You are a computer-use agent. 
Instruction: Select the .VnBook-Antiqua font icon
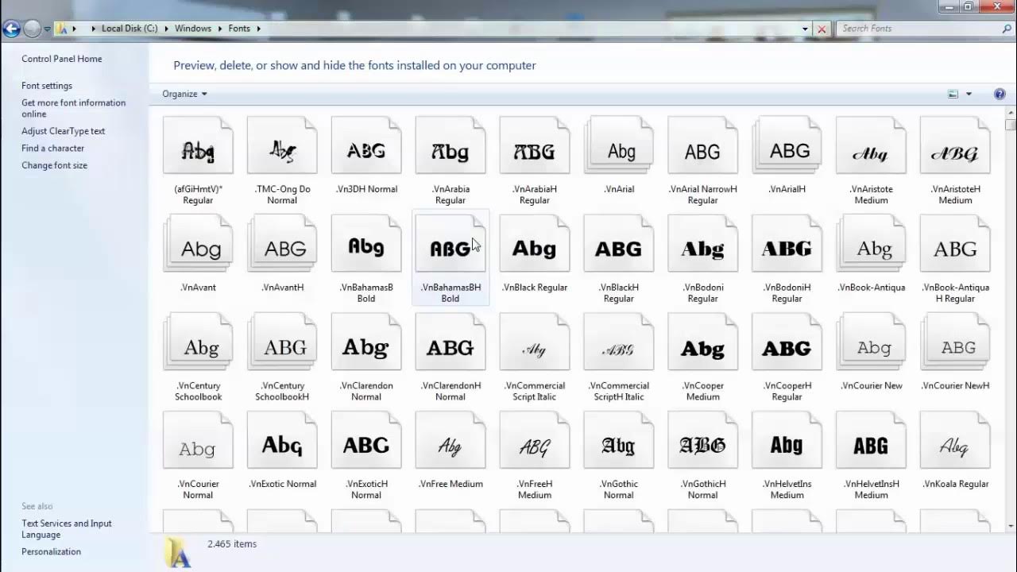coord(872,244)
